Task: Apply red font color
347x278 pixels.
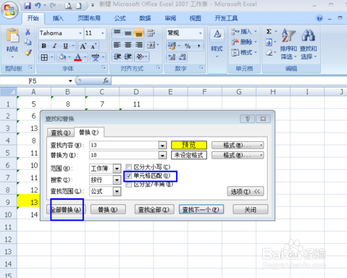Action: [x=78, y=57]
